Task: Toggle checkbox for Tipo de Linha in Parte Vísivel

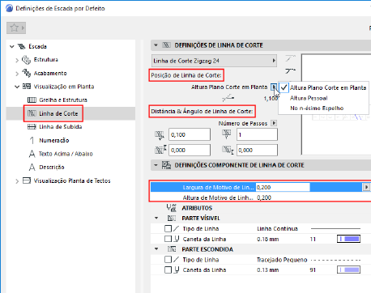Action: pos(168,229)
